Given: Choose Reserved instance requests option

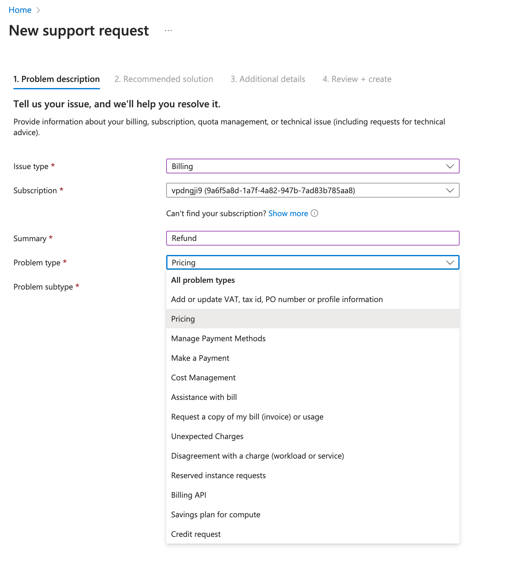Looking at the screenshot, I should click(313, 475).
